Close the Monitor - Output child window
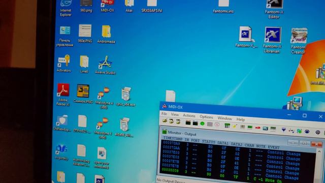The image size is (325, 183). 316,144
